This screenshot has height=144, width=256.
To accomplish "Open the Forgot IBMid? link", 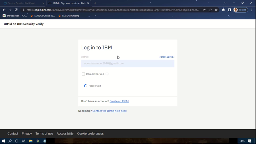I will coord(167,57).
